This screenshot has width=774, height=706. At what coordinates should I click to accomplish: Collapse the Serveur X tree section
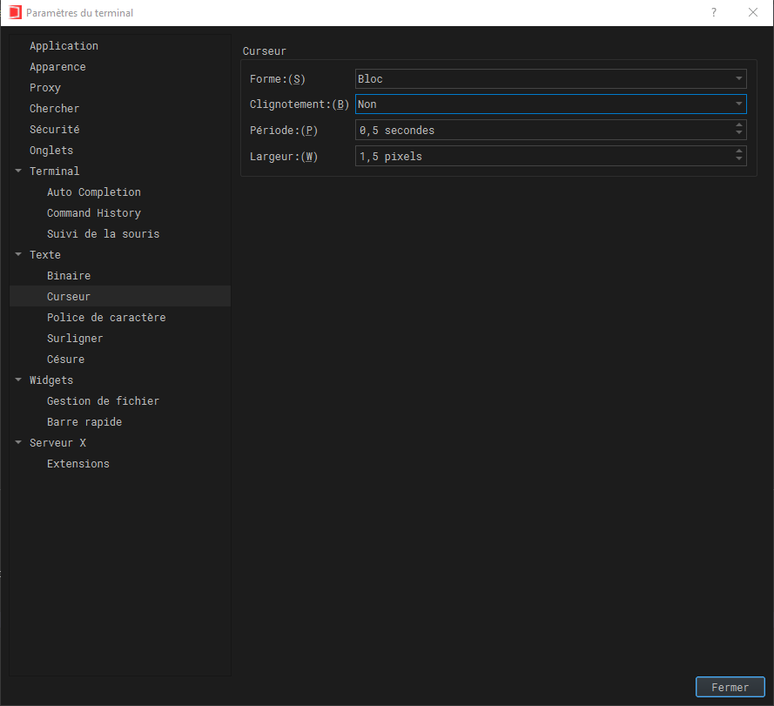pos(18,442)
